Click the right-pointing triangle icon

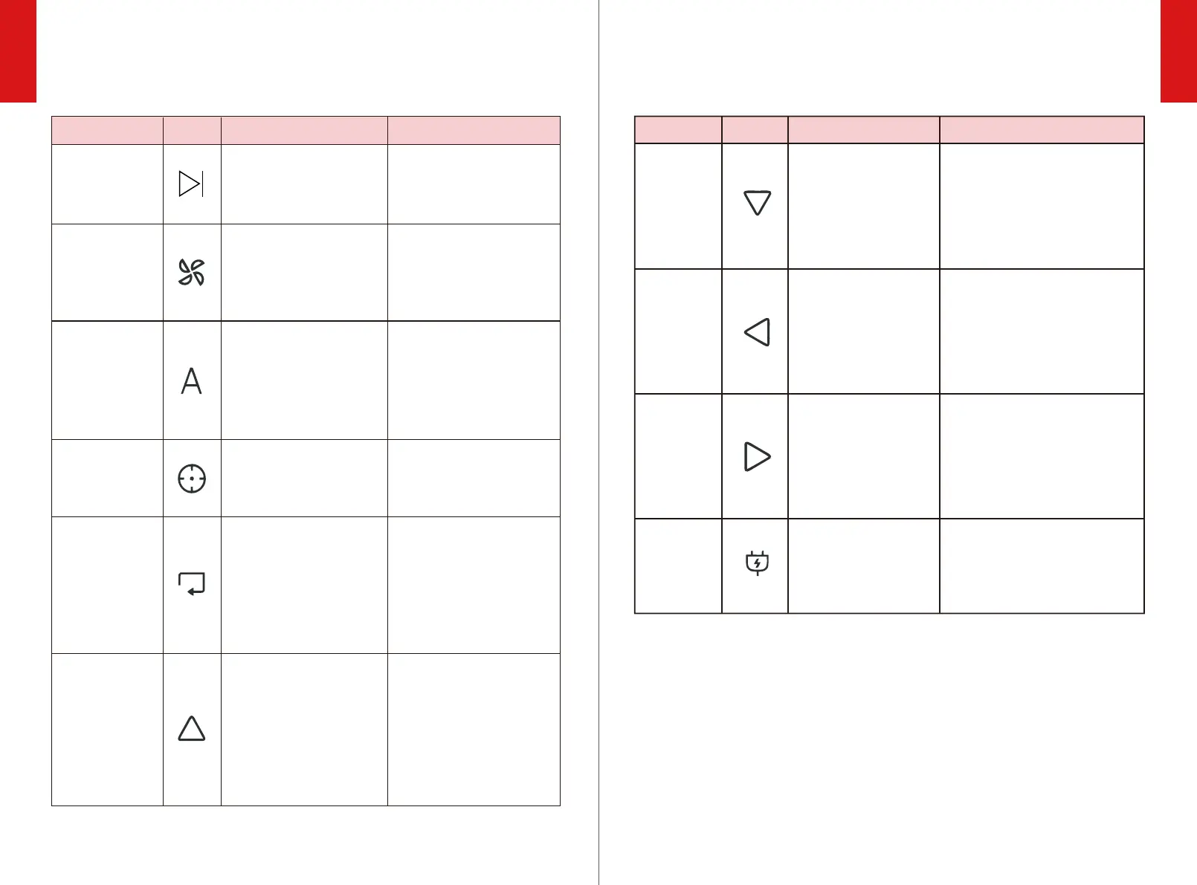[757, 456]
